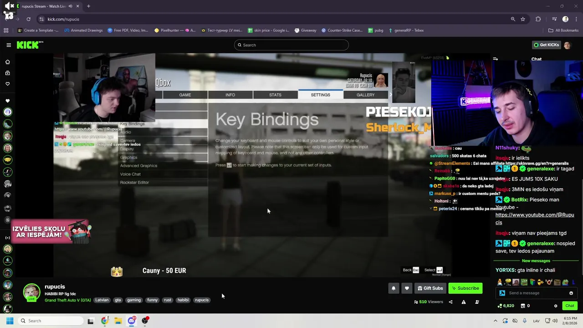583x328 pixels.
Task: Open the Chrome profile avatar
Action: click(x=565, y=19)
